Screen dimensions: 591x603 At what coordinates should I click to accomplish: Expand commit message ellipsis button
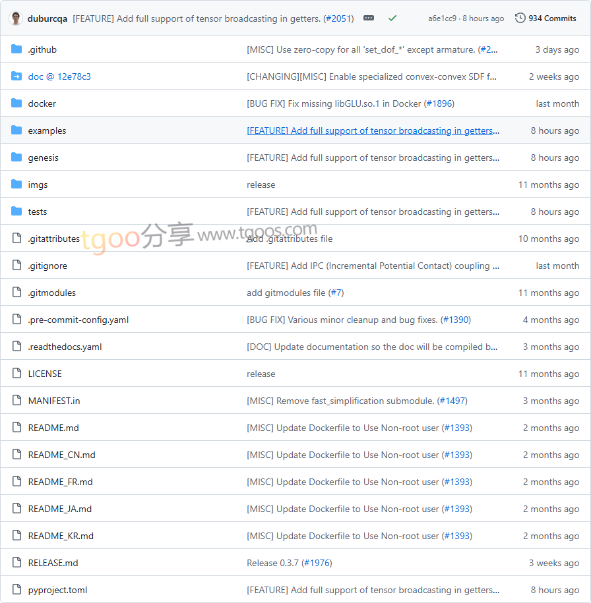tap(369, 18)
